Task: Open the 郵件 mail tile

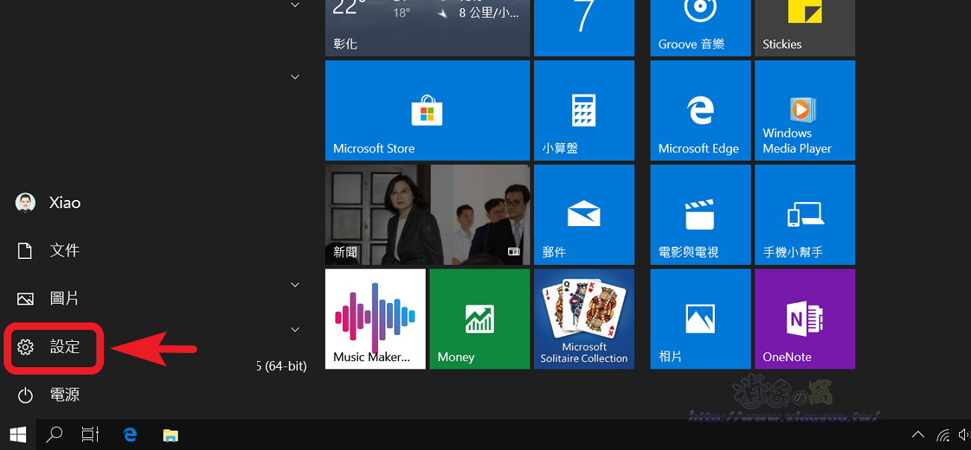Action: point(584,215)
